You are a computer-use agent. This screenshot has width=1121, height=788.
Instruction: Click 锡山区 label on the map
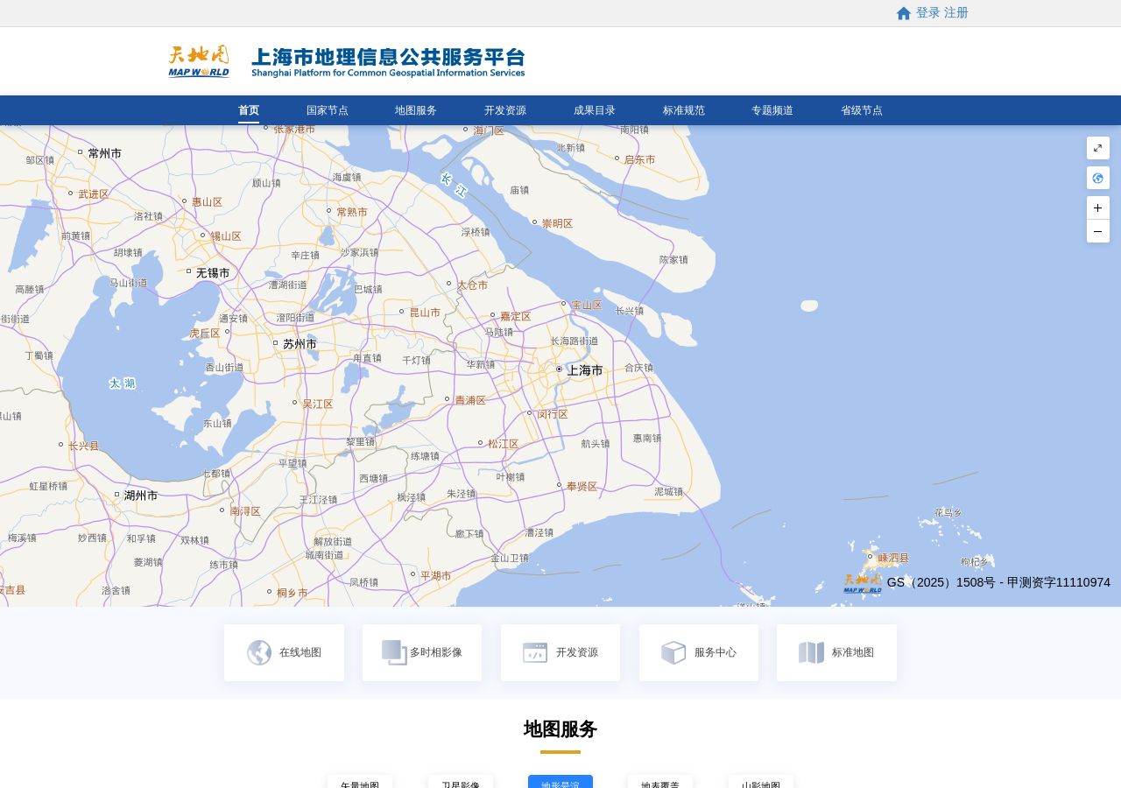point(225,236)
